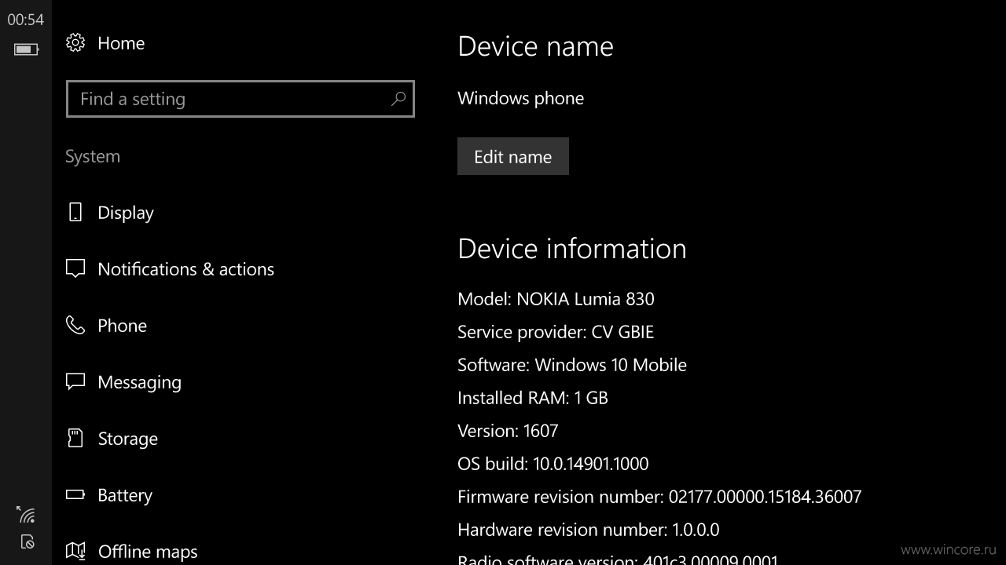
Task: Click the SIM status icon at bottom
Action: coord(28,541)
